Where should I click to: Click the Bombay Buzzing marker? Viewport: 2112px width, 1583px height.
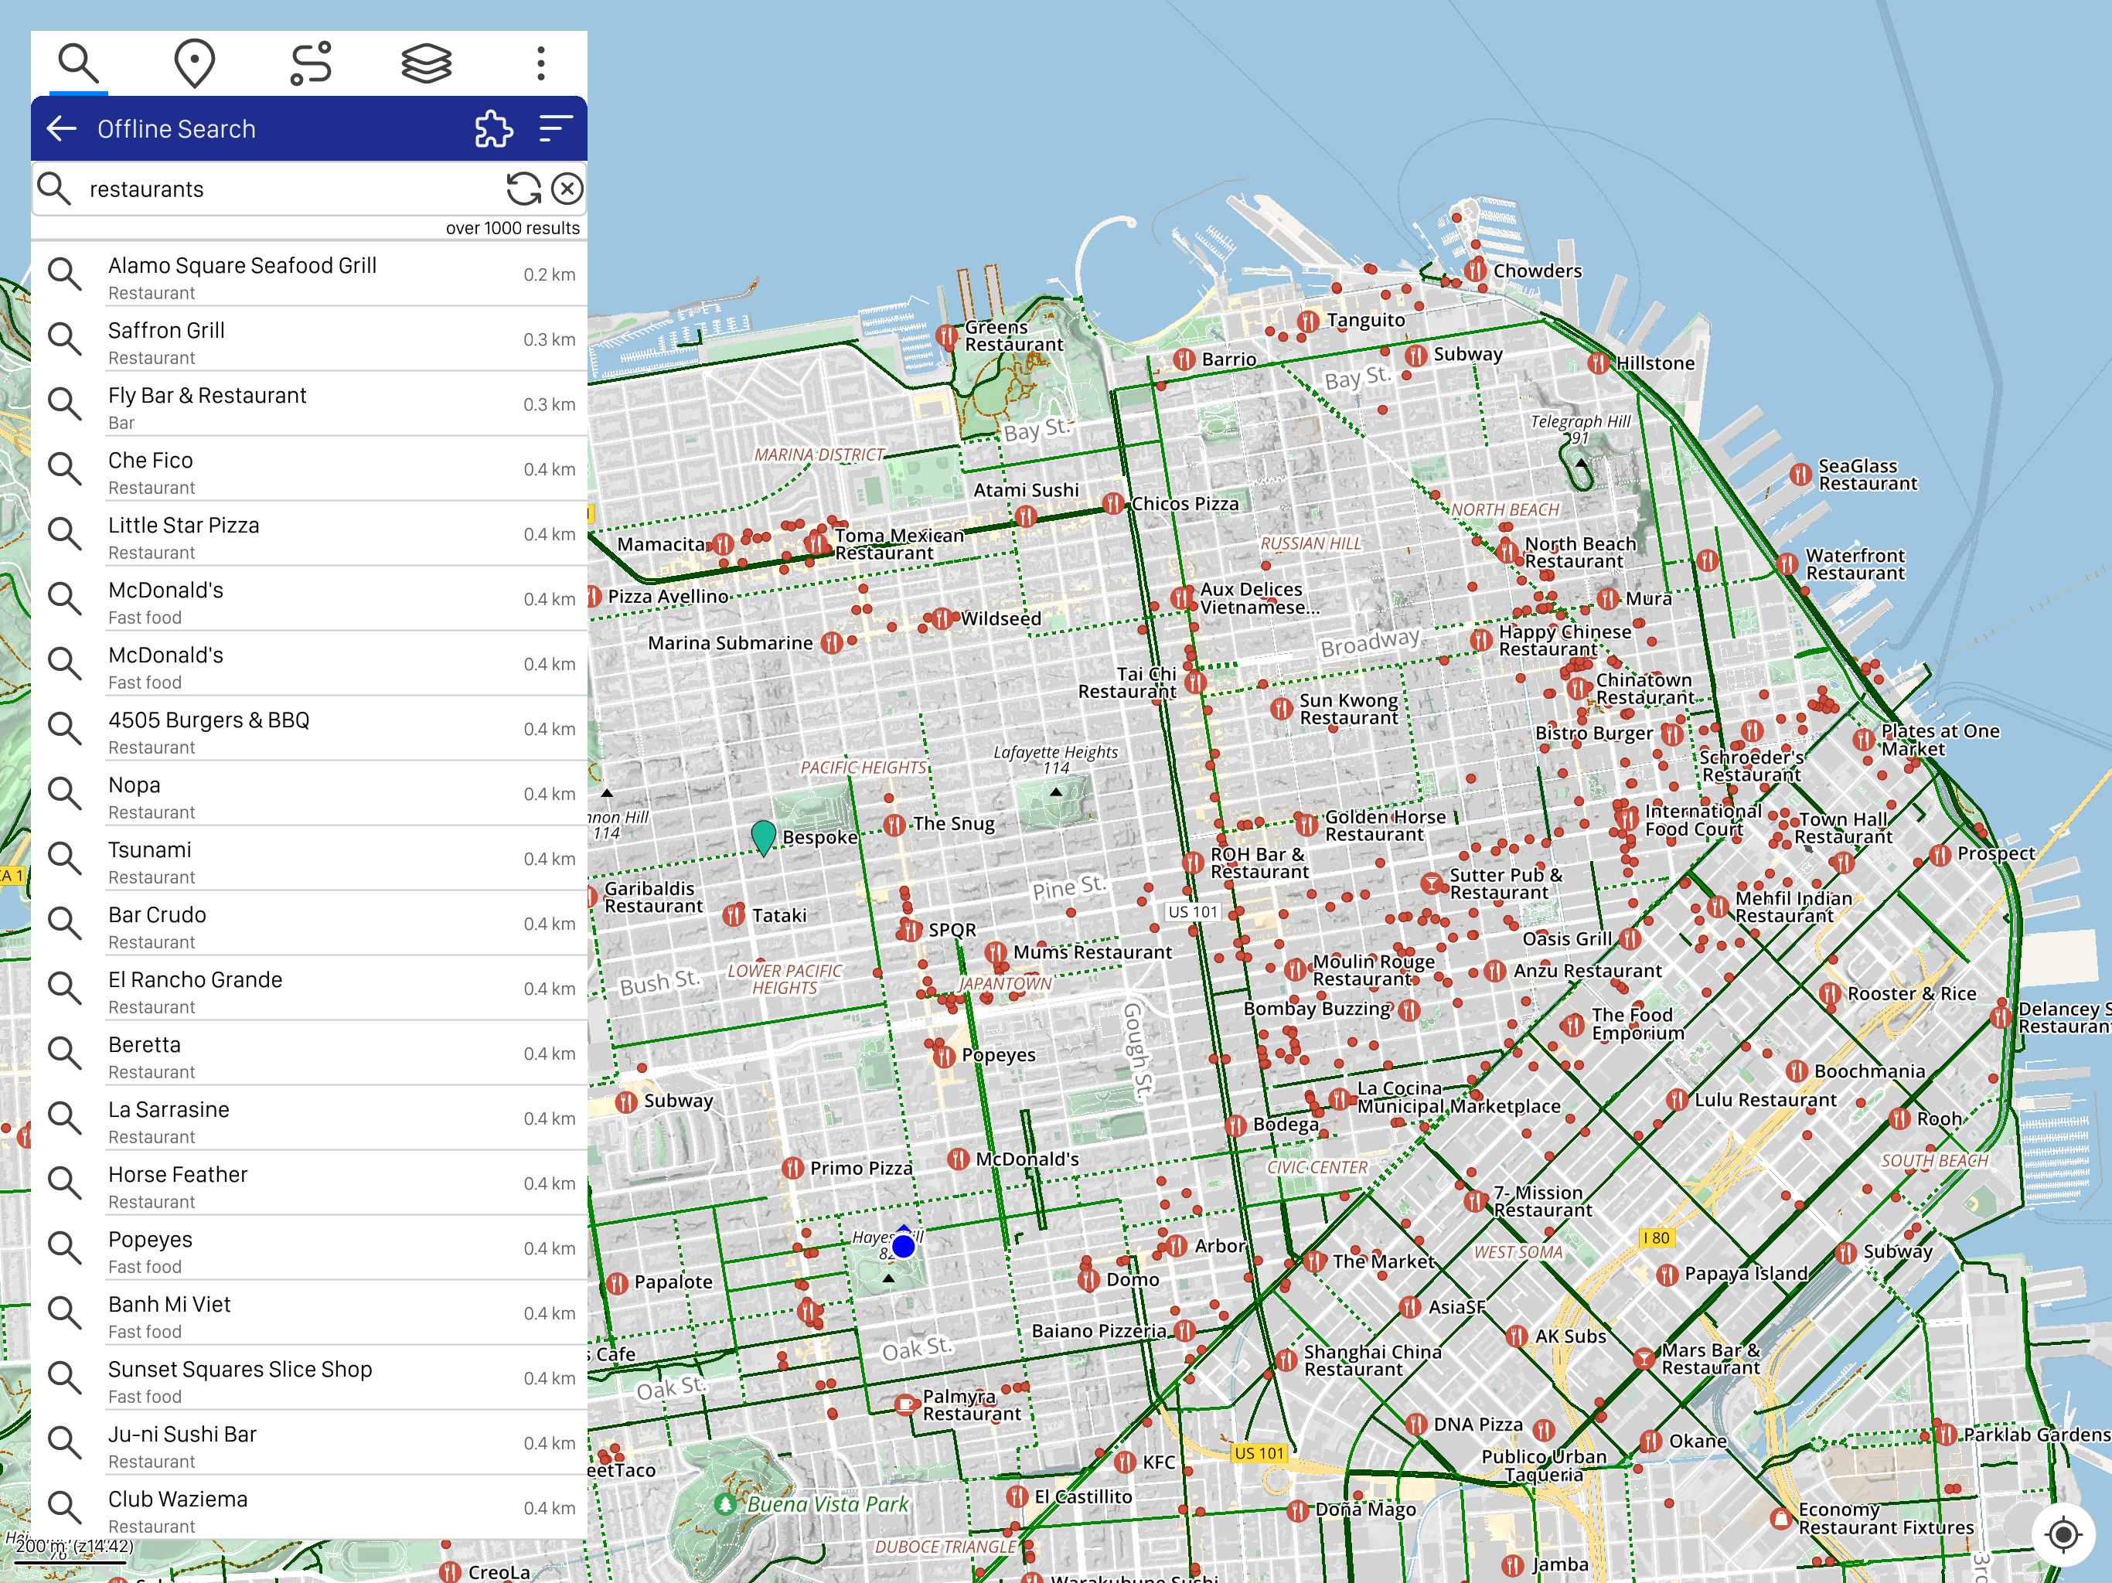[x=1409, y=1009]
